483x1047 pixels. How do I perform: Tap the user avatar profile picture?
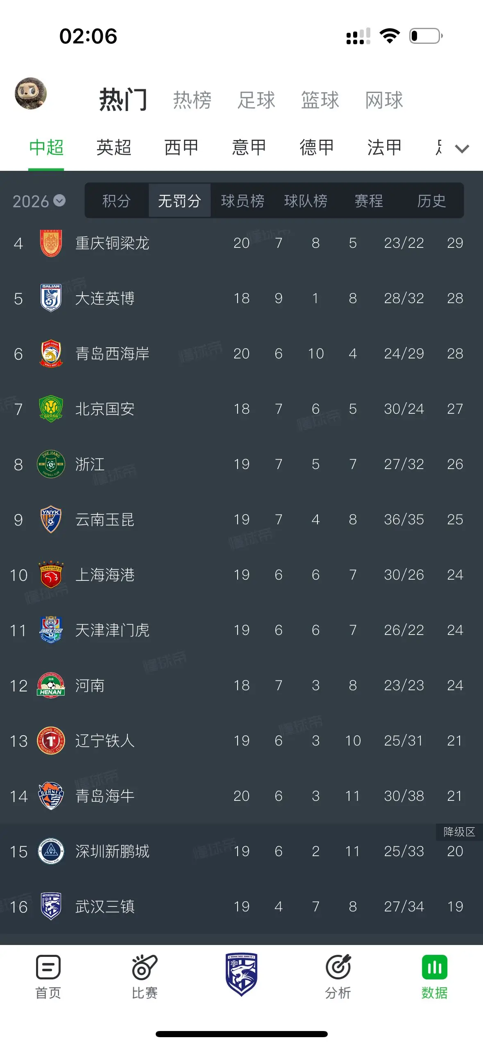[31, 93]
